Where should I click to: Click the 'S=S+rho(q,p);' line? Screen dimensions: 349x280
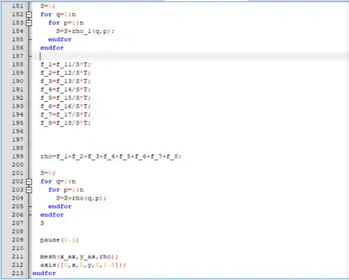tap(81, 198)
